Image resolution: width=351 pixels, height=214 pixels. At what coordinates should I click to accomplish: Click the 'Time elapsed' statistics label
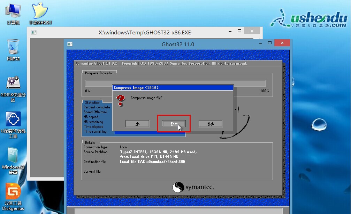(93, 127)
